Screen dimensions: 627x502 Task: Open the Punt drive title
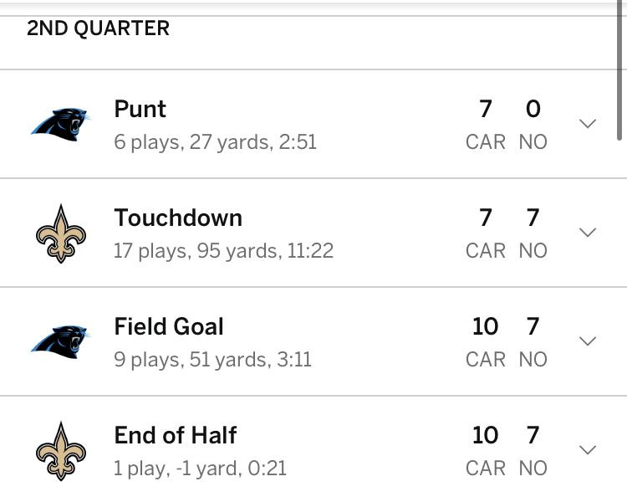[x=140, y=110]
